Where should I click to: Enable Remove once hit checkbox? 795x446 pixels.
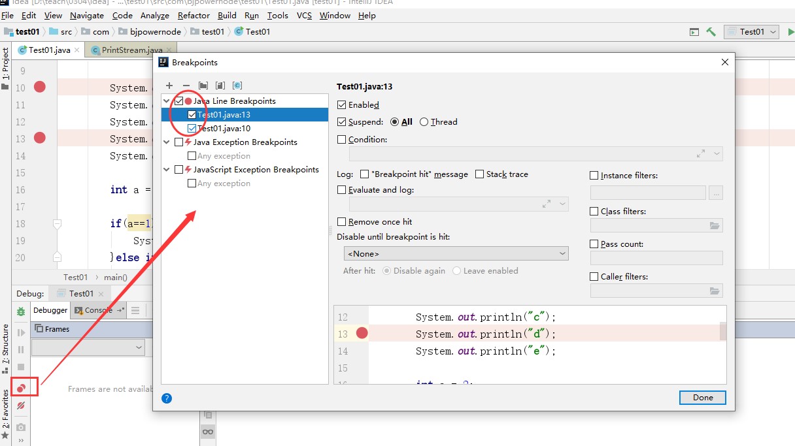click(x=341, y=222)
